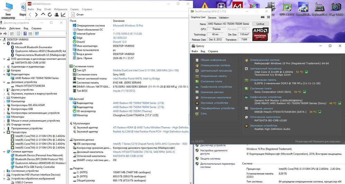345x184 pixels.
Task: Click Microsoft Windows 10 Pro link in AIDA64
Action: 128,26
